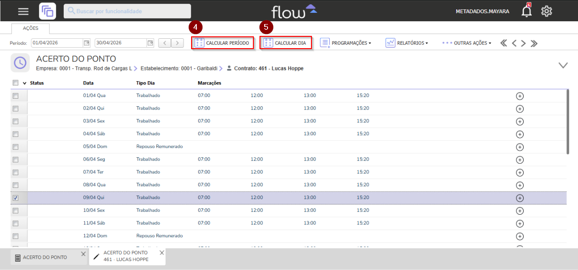Open the hamburger main menu
Screen dimensions: 578x270
[23, 11]
